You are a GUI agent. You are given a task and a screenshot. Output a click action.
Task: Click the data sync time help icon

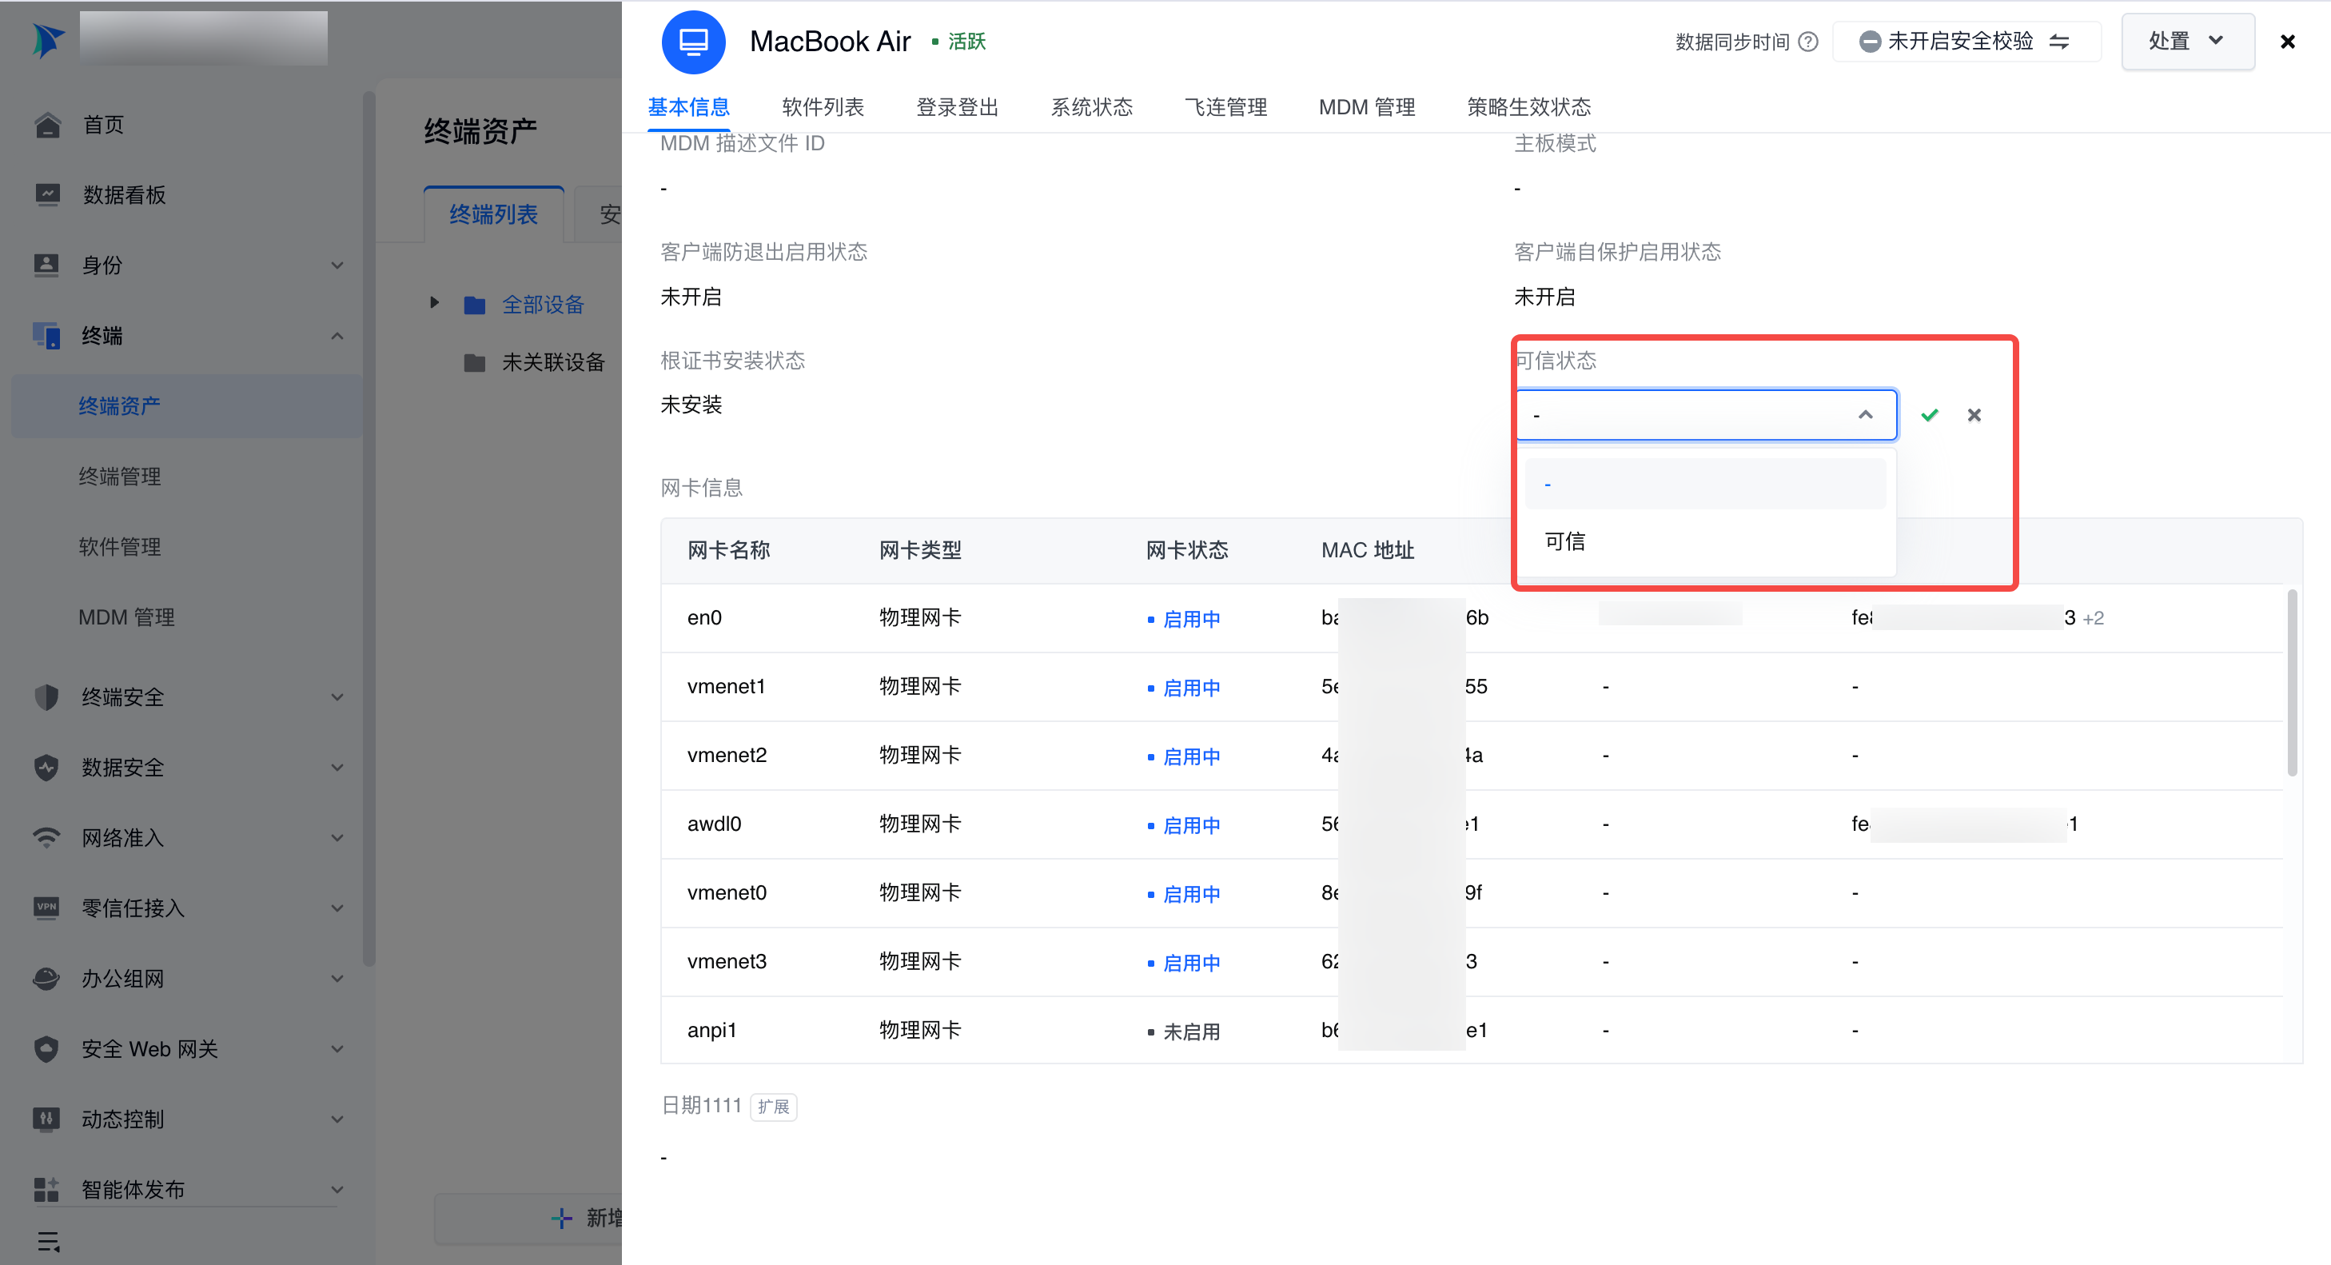pos(1807,42)
